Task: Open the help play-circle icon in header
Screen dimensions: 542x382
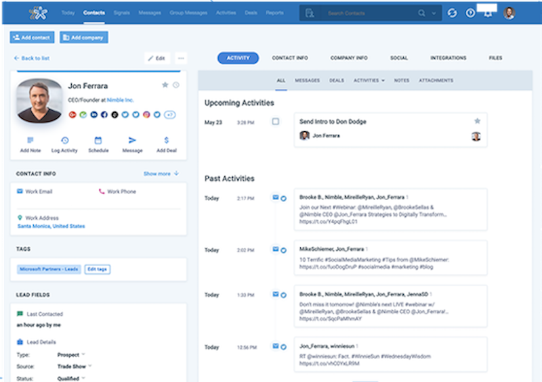Action: 470,13
